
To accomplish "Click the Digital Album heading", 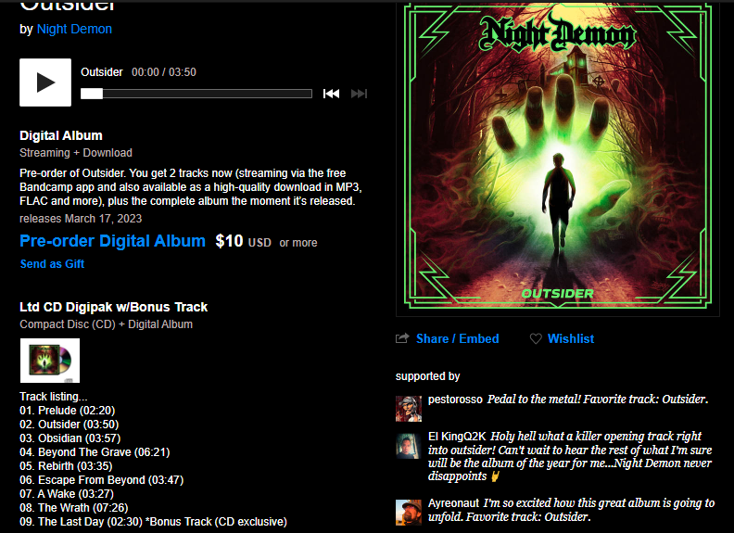I will (61, 135).
